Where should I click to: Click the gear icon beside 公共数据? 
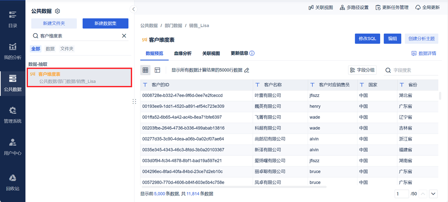point(57,11)
